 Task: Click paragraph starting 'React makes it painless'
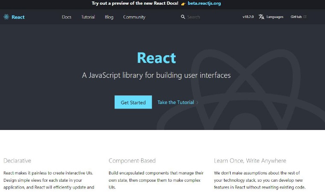pos(49,180)
